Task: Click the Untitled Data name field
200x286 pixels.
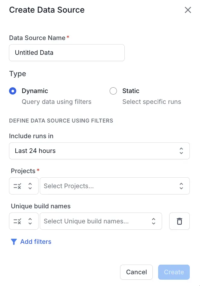Action: tap(67, 52)
